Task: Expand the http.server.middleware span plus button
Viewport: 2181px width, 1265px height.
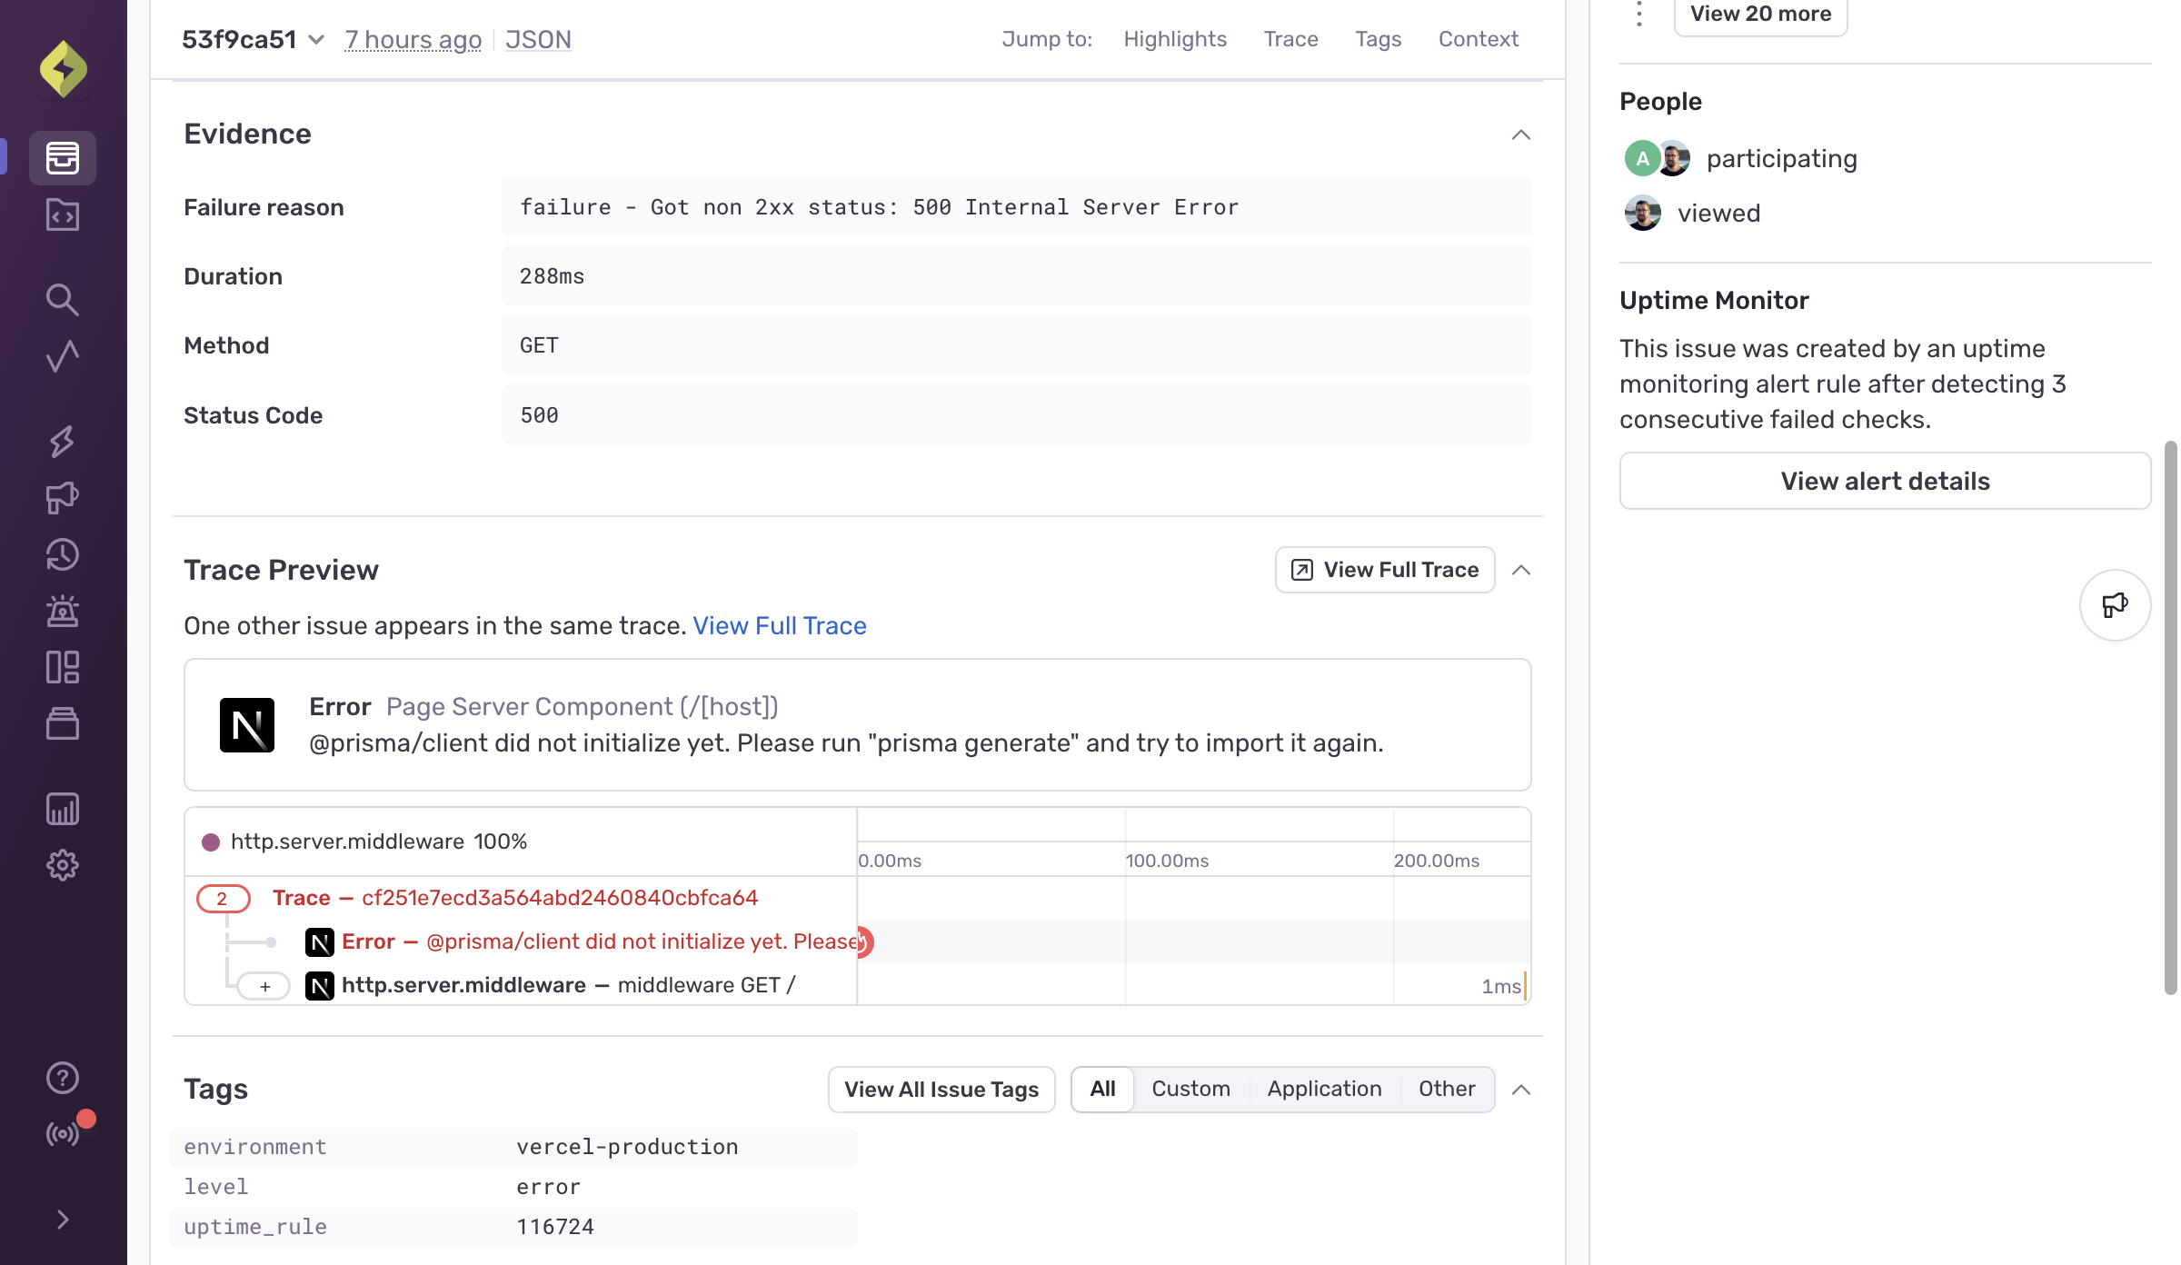Action: (x=264, y=986)
